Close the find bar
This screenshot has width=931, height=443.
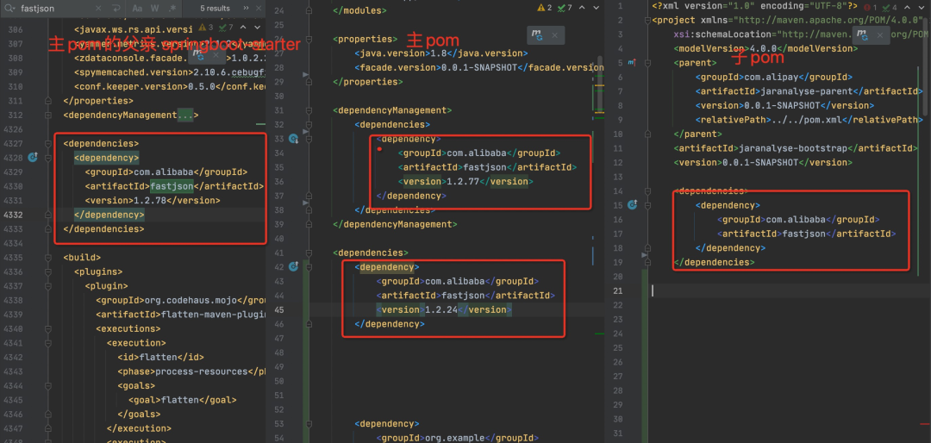pyautogui.click(x=259, y=9)
